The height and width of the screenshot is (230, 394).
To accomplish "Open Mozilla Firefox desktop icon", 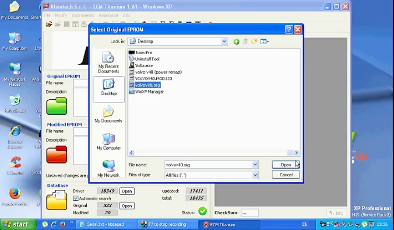I will coord(15,197).
